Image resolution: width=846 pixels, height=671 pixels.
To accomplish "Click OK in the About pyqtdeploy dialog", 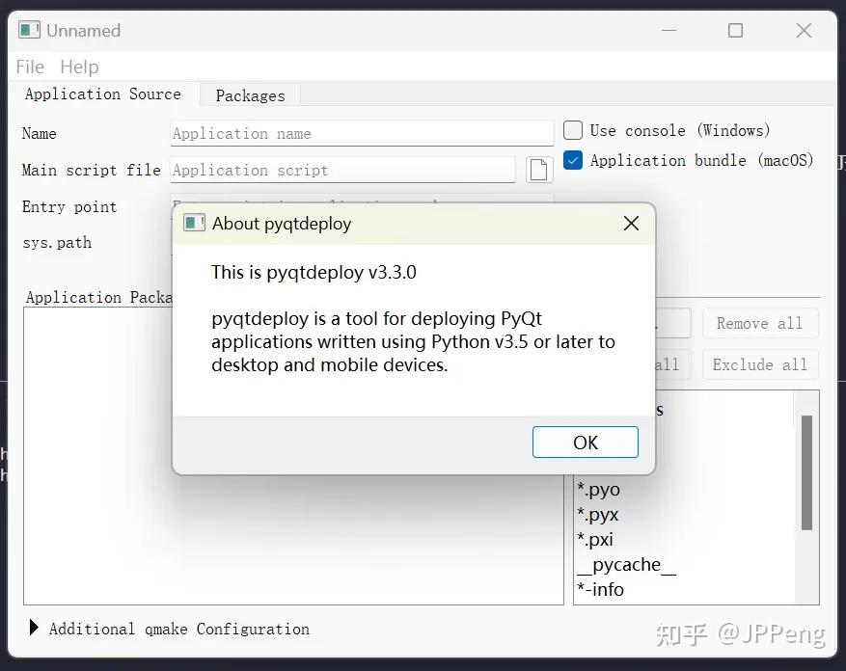I will click(585, 442).
